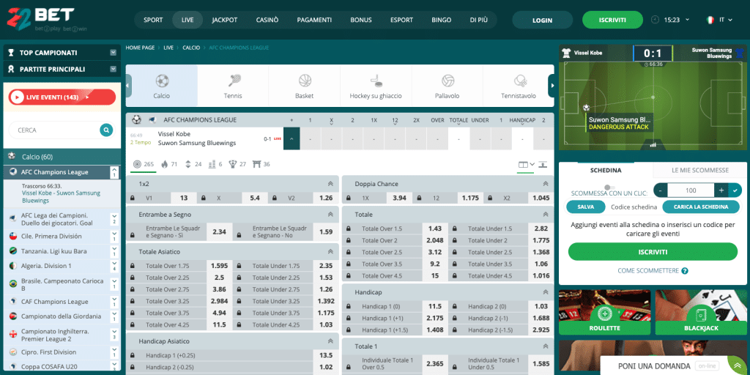This screenshot has width=750, height=375.
Task: Increase stake with plus button
Action: click(x=721, y=190)
